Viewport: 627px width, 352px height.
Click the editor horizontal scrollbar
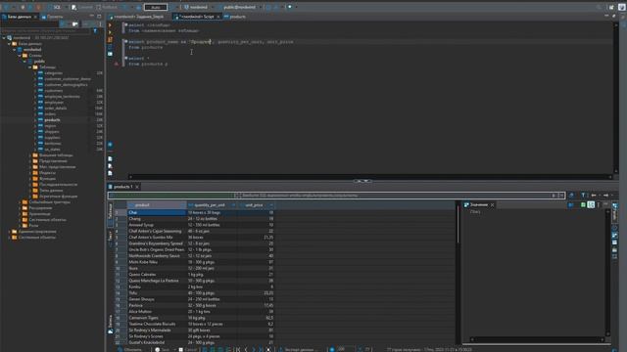coord(370,177)
